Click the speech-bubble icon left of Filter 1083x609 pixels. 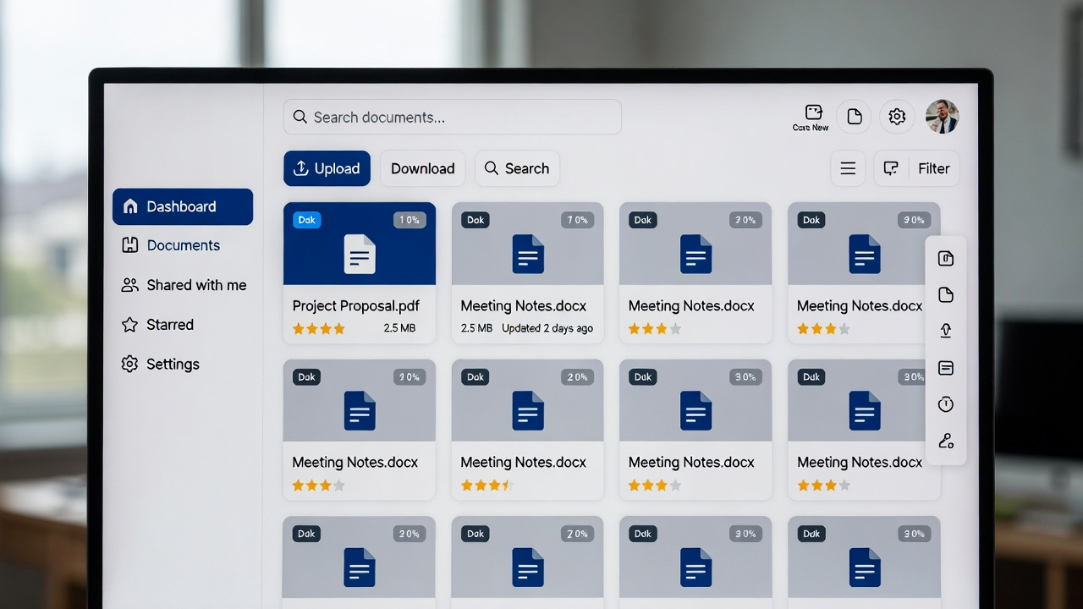[891, 168]
